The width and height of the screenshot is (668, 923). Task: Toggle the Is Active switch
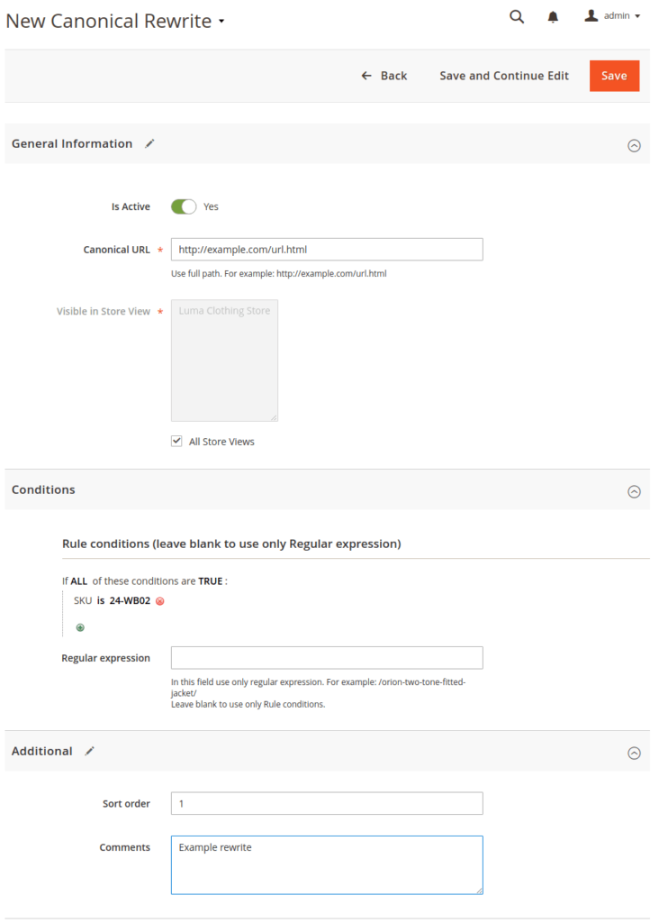tap(184, 206)
